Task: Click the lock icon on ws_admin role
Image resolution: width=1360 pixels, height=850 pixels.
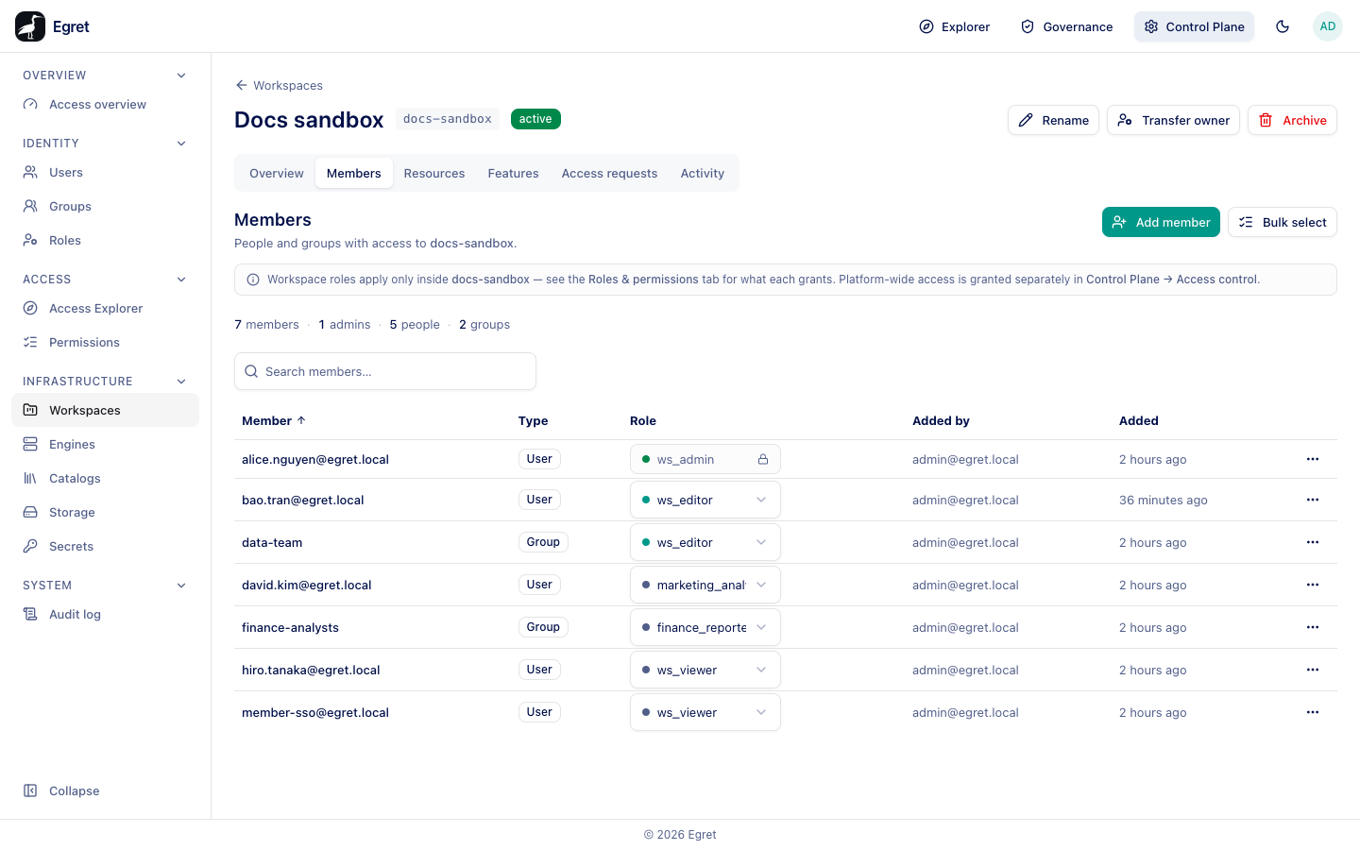Action: [x=763, y=459]
